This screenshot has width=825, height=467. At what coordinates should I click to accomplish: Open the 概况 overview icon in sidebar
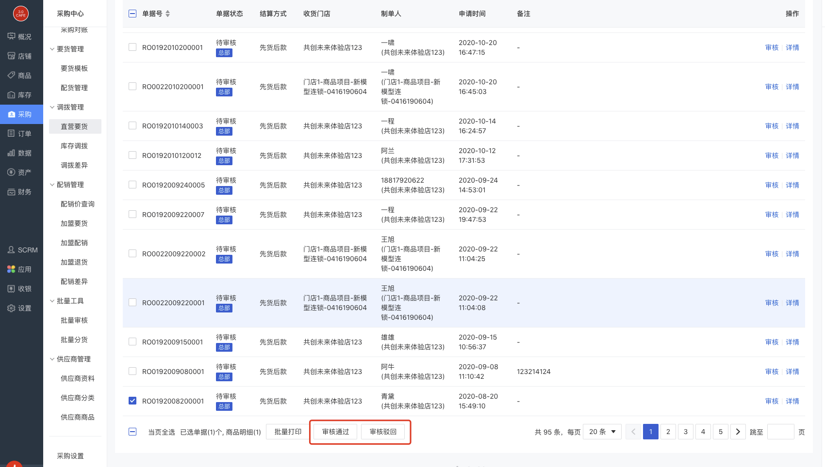tap(11, 36)
